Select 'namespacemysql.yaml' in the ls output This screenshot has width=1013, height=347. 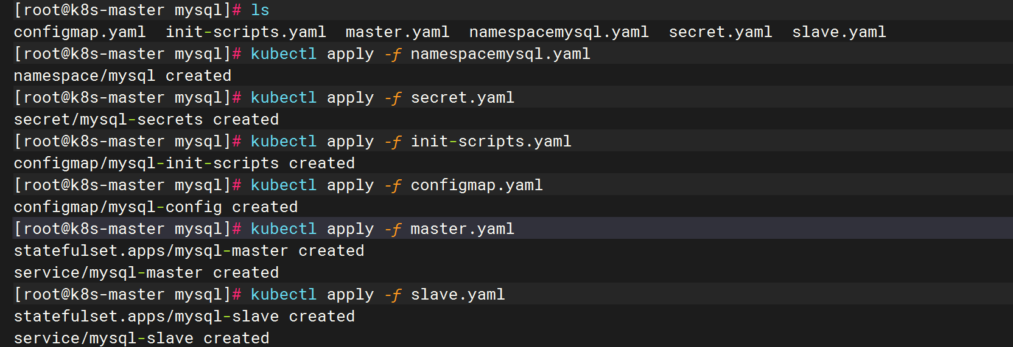(x=559, y=32)
